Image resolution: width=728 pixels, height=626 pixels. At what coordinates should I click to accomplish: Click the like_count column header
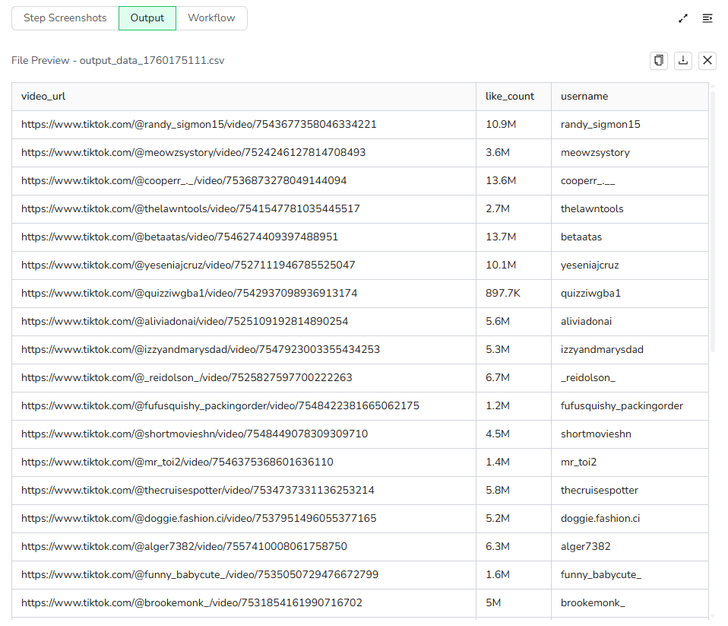(x=510, y=97)
